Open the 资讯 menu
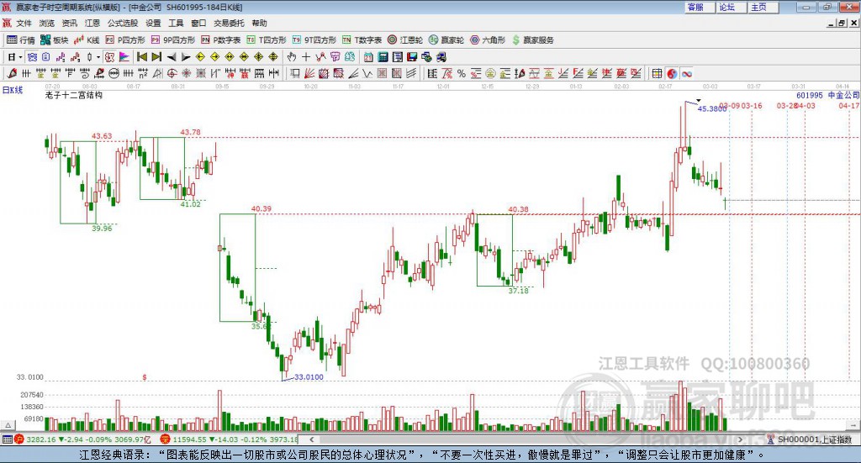The width and height of the screenshot is (861, 463). 69,23
